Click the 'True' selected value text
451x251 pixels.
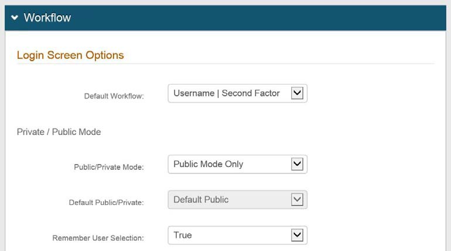(183, 235)
